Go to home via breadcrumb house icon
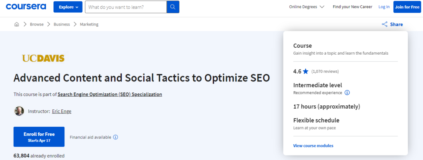The width and height of the screenshot is (423, 160). (x=17, y=24)
